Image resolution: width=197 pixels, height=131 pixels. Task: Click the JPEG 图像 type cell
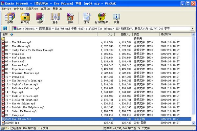[140, 123]
